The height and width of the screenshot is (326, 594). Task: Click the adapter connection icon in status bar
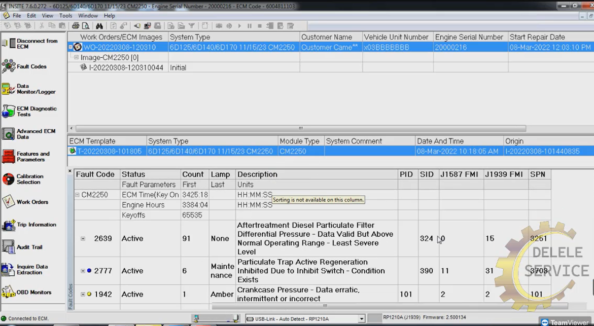[216, 319]
